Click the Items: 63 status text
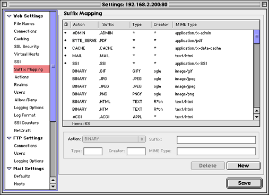 coord(81,123)
